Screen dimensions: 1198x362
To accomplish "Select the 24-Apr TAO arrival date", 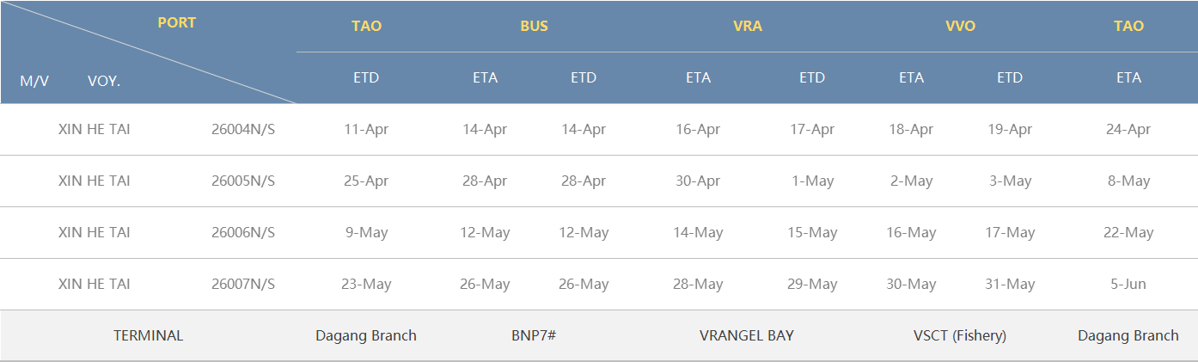I will coord(1128,130).
